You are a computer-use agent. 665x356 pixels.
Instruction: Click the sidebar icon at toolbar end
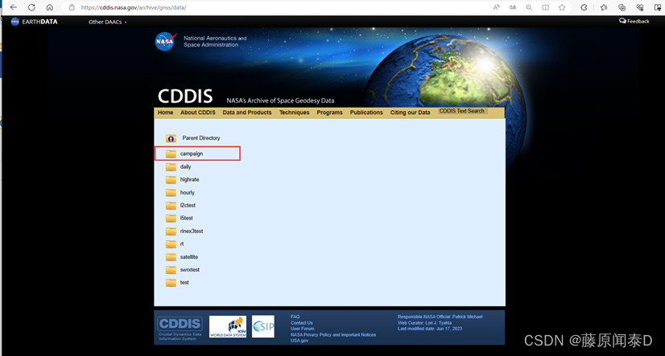tap(658, 7)
